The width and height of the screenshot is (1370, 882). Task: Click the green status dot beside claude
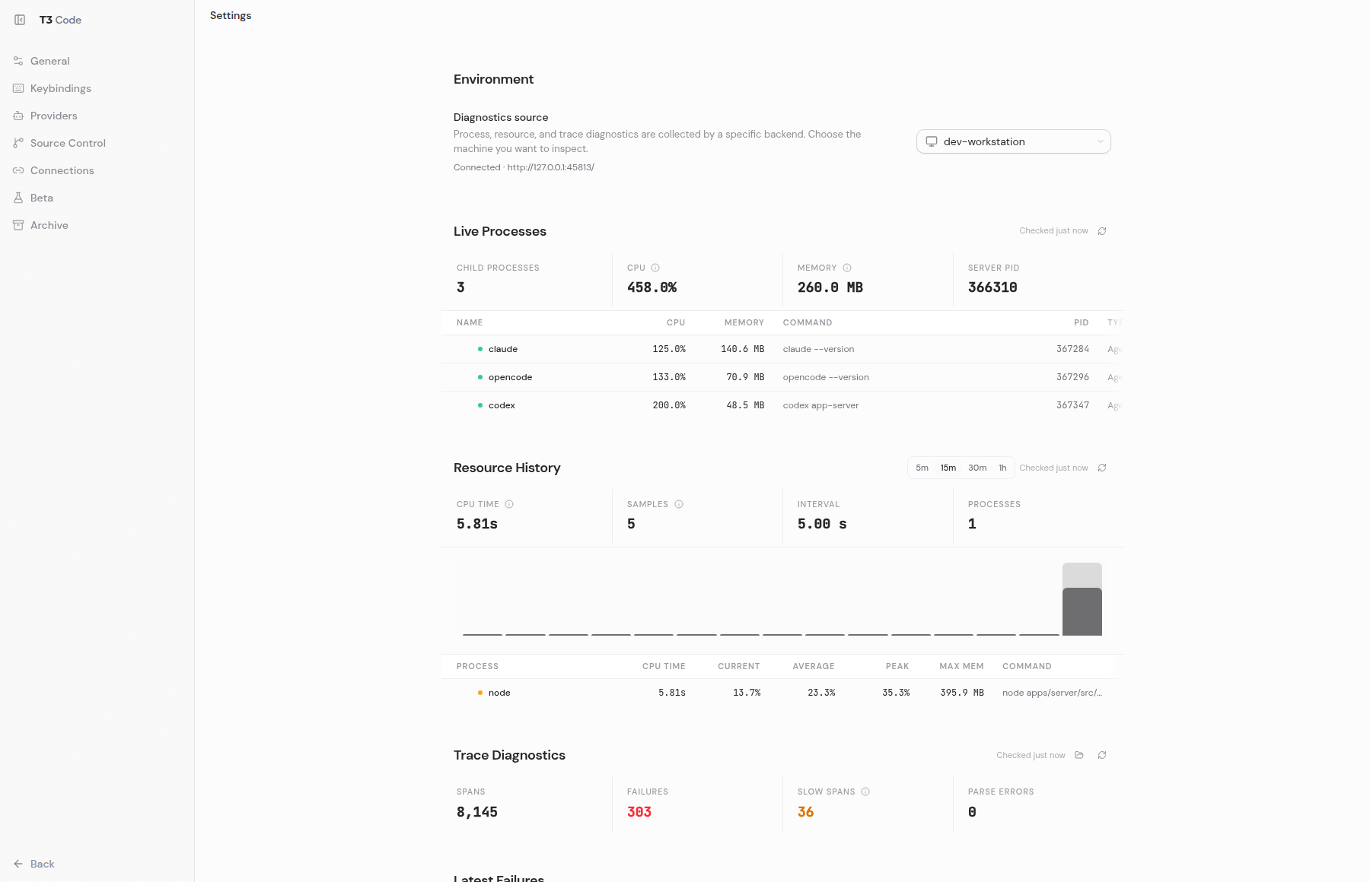[x=479, y=349]
